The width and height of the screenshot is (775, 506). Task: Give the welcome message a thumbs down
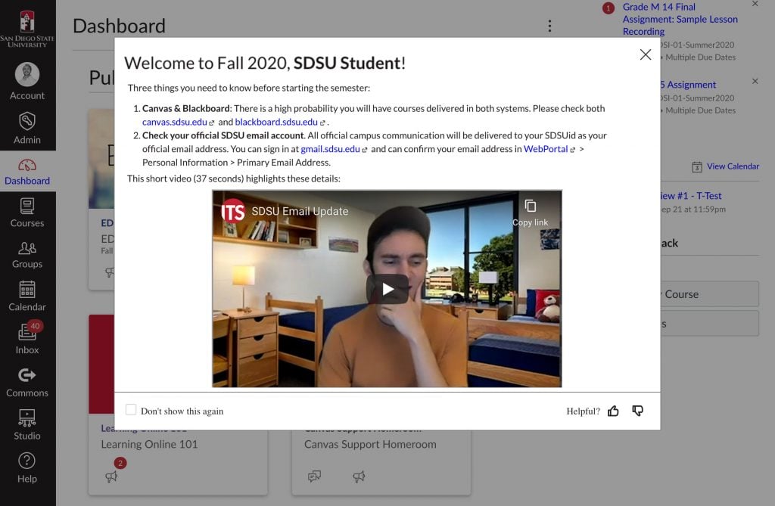click(637, 410)
